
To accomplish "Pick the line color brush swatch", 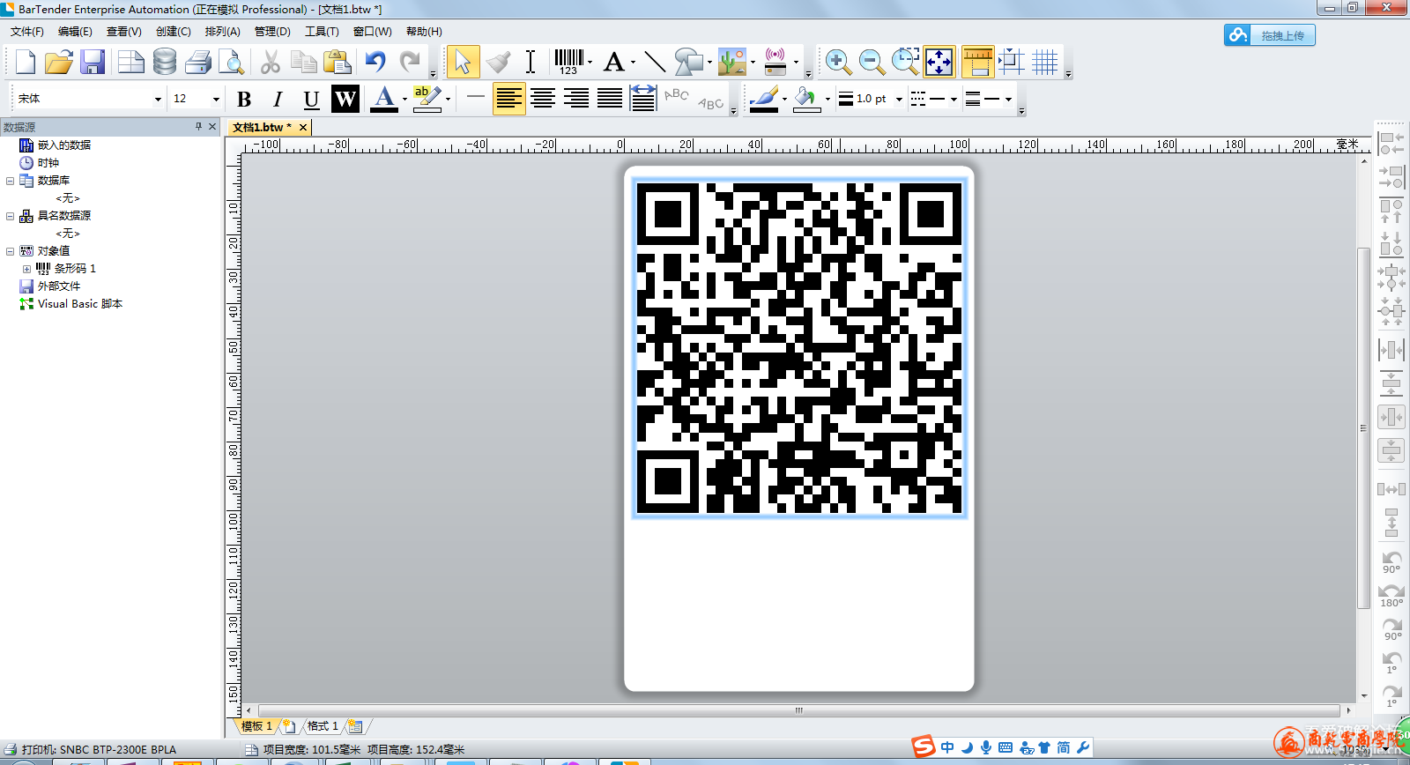I will click(x=764, y=99).
